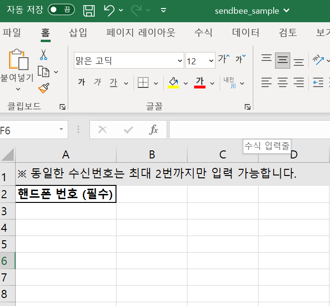The height and width of the screenshot is (306, 330).
Task: Open the 클립보드 dialog launcher
Action: pos(62,107)
